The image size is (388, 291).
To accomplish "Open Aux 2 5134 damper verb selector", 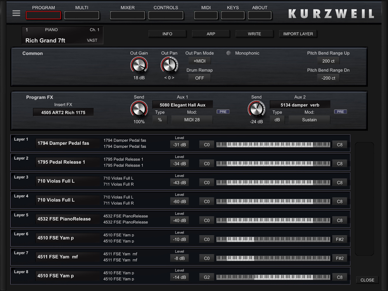I will click(x=300, y=105).
